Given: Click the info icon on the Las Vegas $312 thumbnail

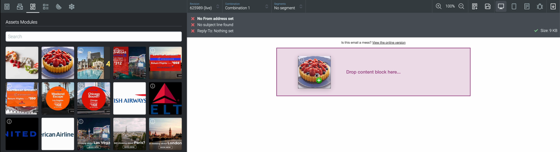Looking at the screenshot, I should [x=117, y=50].
